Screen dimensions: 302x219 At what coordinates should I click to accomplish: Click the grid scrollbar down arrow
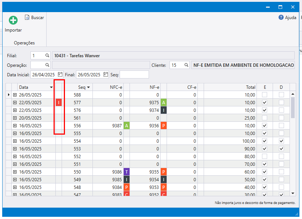point(293,193)
